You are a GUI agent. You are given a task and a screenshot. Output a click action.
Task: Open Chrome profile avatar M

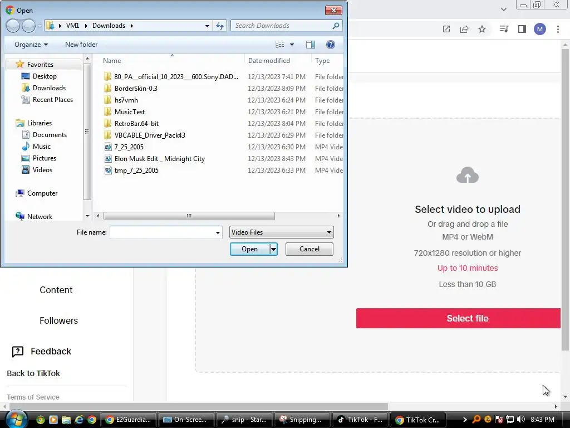coord(540,29)
